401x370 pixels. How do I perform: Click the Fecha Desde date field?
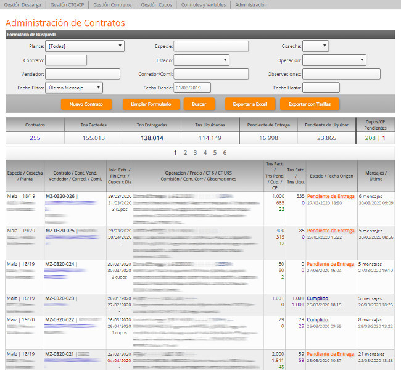[192, 88]
